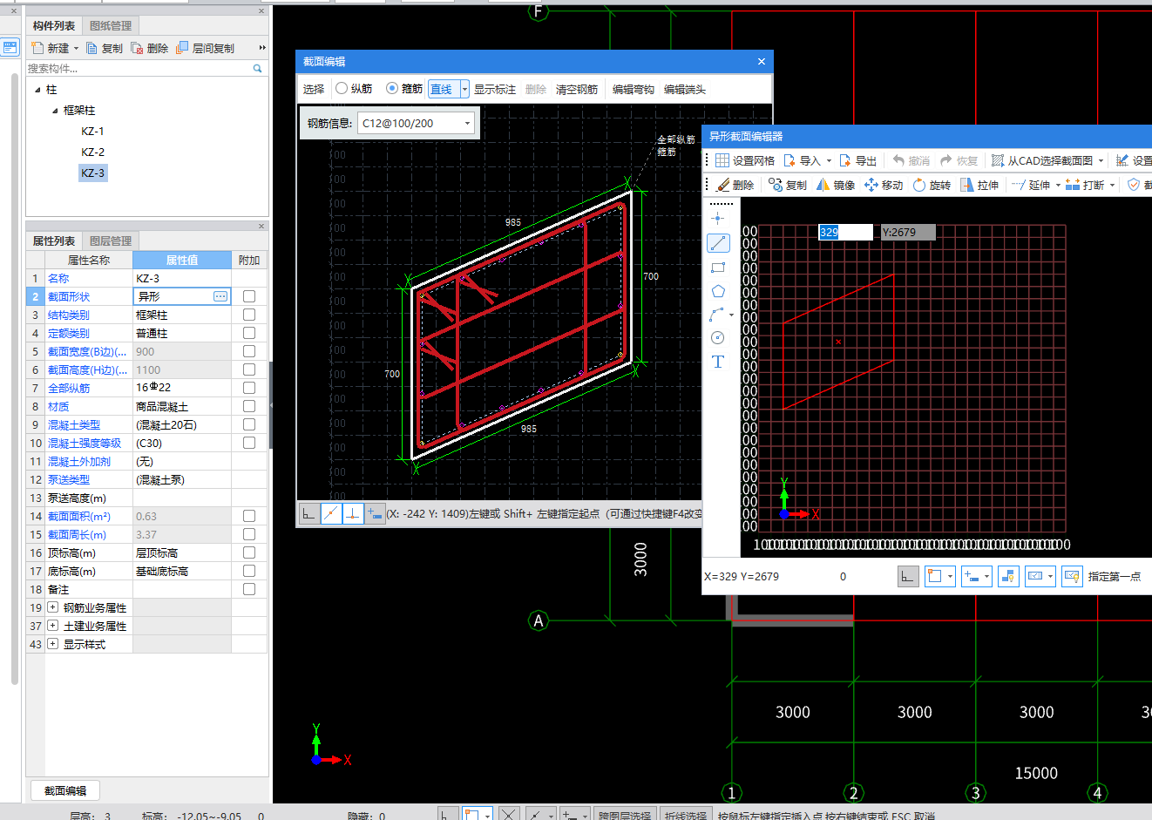The height and width of the screenshot is (820, 1152).
Task: Select KZ-2 in the component tree
Action: [92, 152]
